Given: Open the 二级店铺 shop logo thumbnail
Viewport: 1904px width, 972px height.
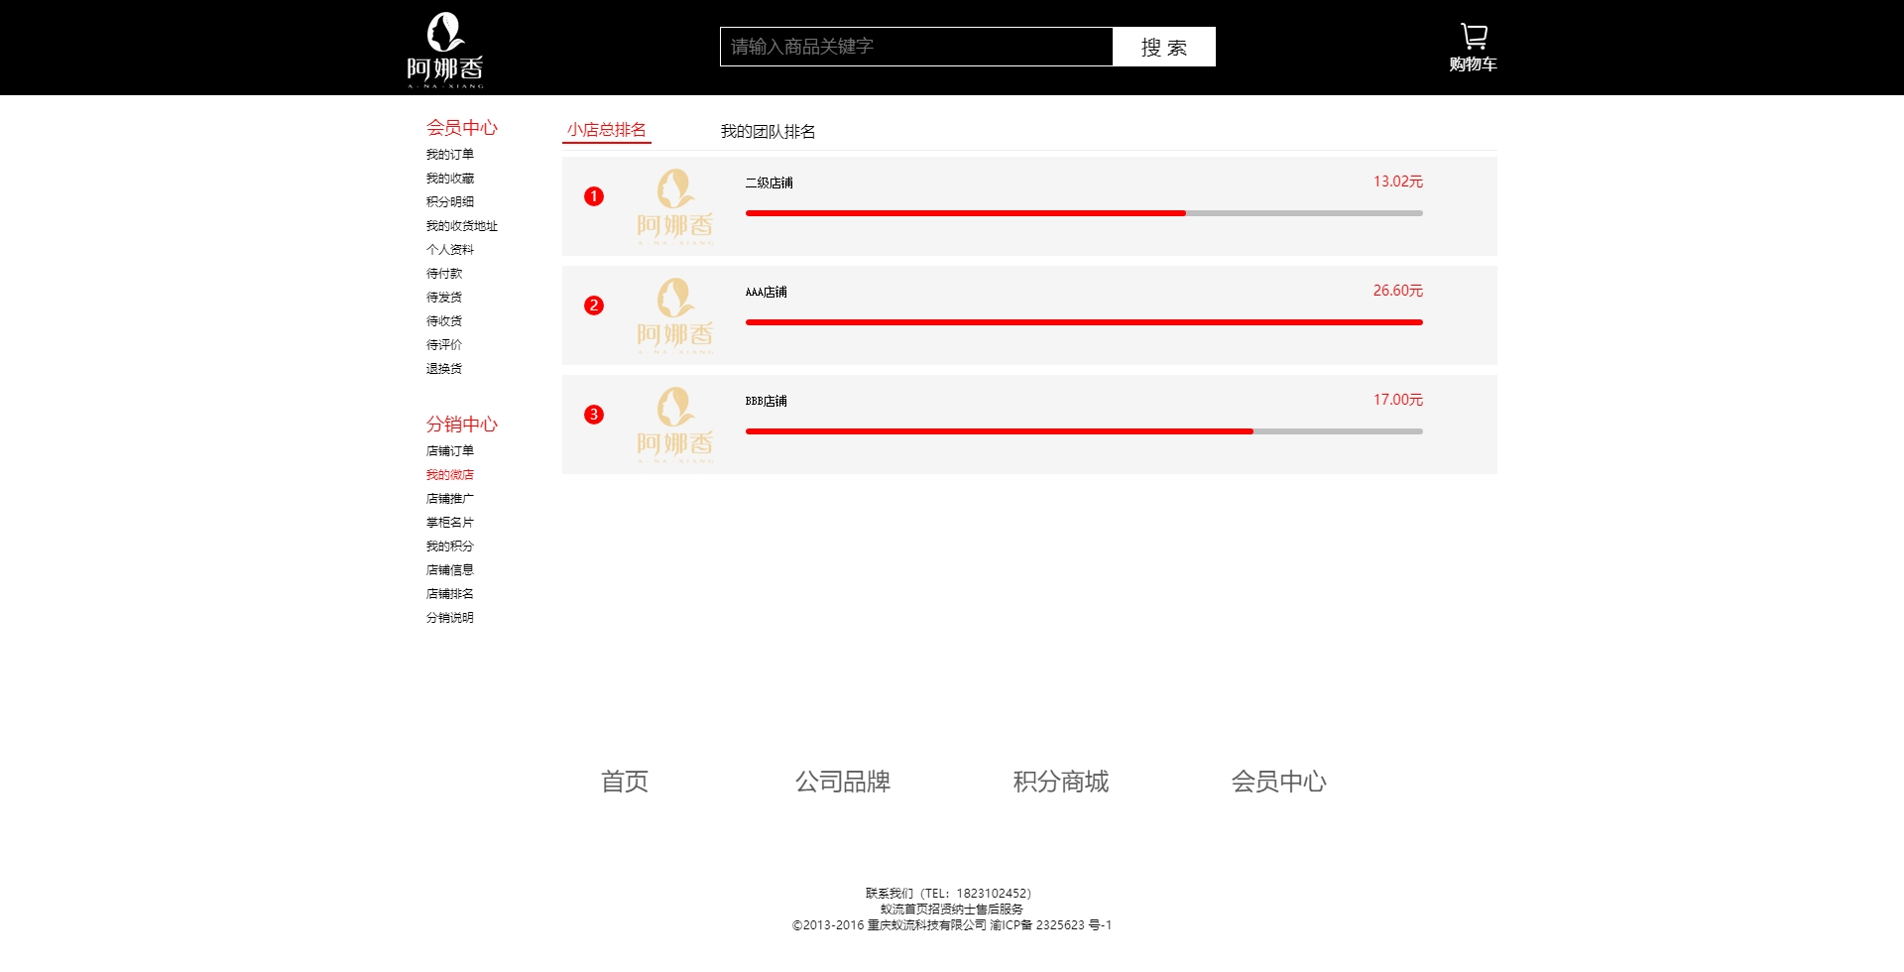Looking at the screenshot, I should (x=674, y=206).
